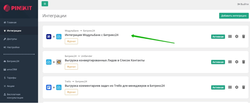
Task: Toggle sidebar with green hamburger button
Action: [45, 4]
